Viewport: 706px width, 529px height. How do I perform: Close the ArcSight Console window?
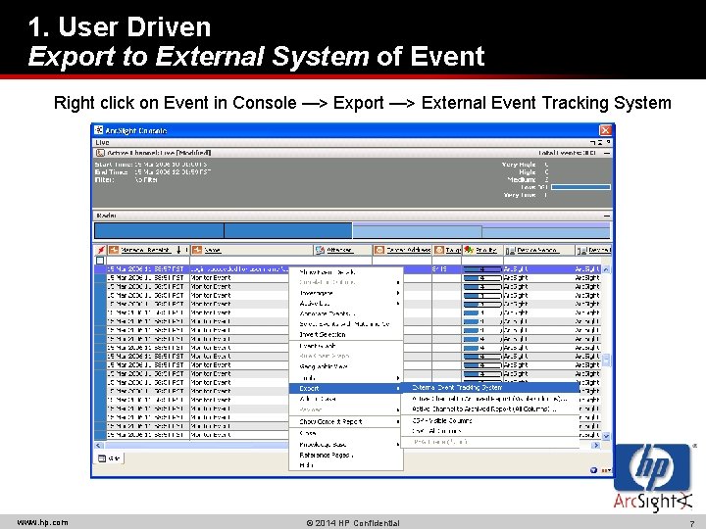(606, 130)
